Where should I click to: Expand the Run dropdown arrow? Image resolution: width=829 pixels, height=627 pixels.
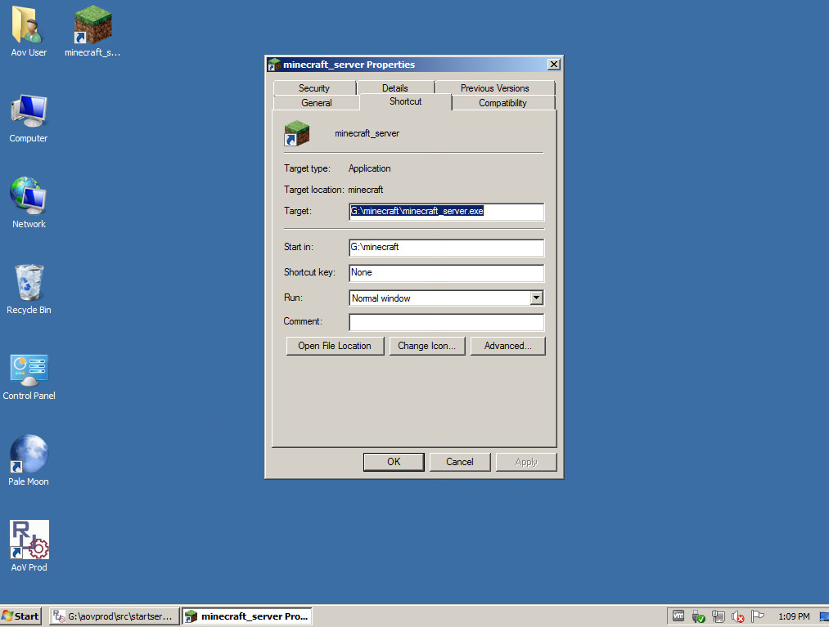536,298
